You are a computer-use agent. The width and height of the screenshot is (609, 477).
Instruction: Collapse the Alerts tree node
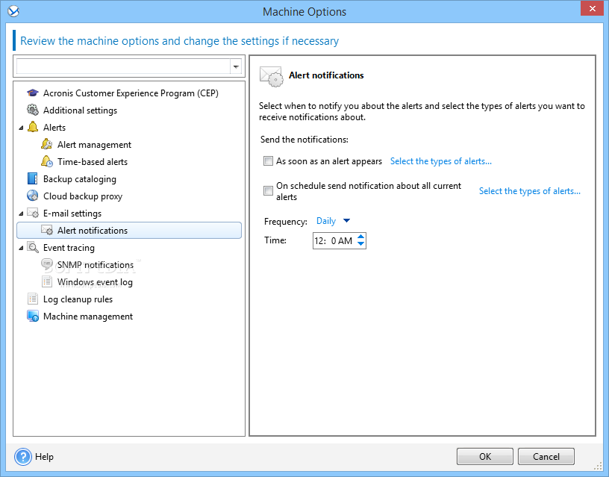[21, 128]
